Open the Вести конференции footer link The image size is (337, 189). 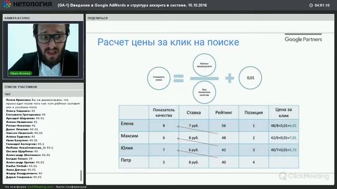pyautogui.click(x=72, y=187)
